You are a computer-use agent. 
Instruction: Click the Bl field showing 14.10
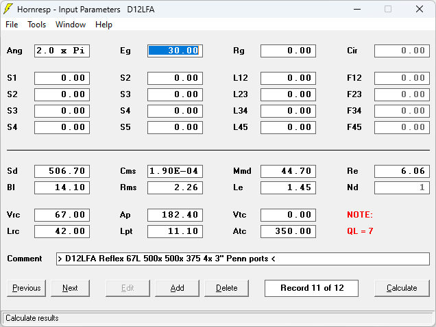pos(62,187)
